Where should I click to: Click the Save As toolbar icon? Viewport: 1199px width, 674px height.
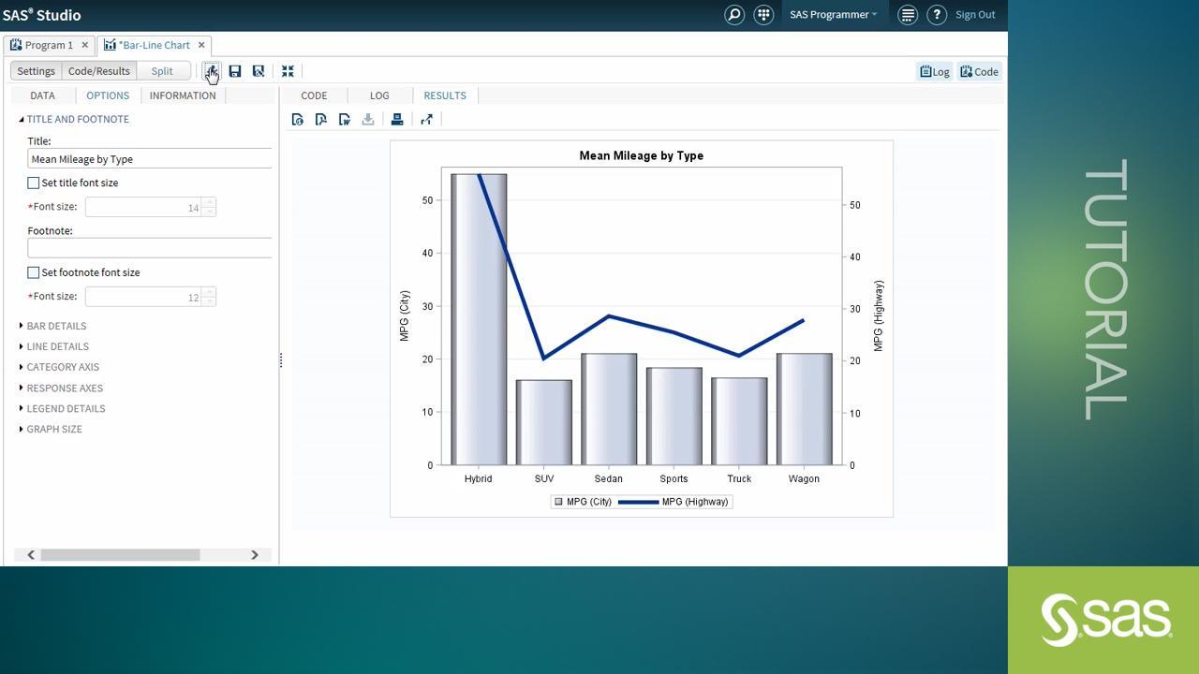259,71
